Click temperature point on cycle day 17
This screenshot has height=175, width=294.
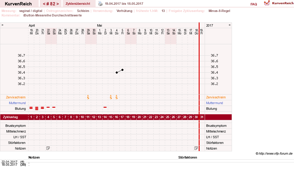pyautogui.click(x=123, y=70)
